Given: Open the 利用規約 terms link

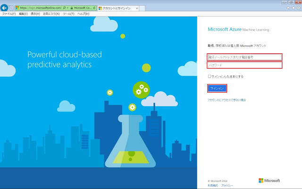Looking at the screenshot, I should (213, 185).
